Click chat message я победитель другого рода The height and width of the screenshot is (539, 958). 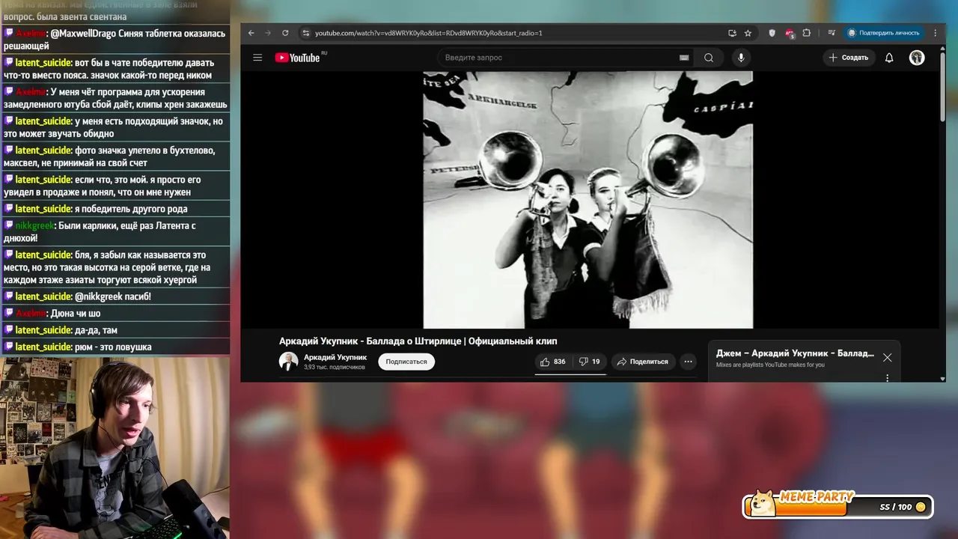pyautogui.click(x=131, y=209)
